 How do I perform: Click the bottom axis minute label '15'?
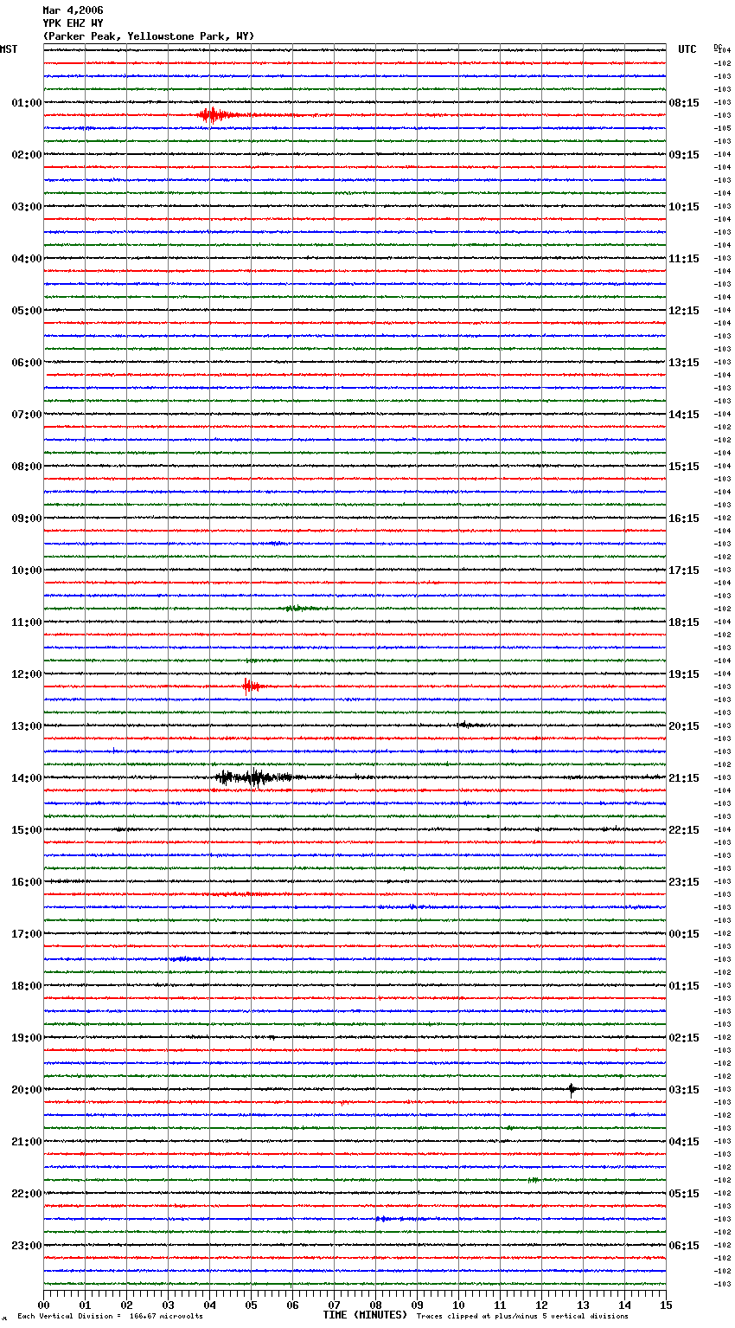click(666, 1305)
